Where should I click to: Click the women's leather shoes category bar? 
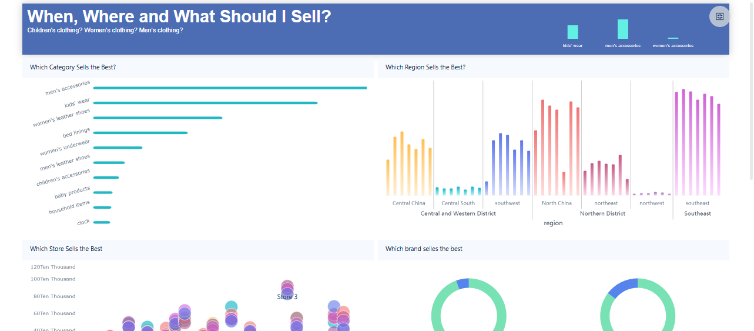coord(157,118)
